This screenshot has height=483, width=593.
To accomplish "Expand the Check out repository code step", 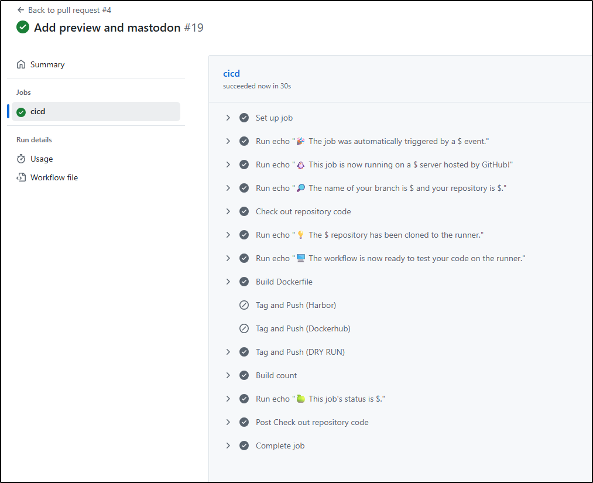I will (x=228, y=211).
